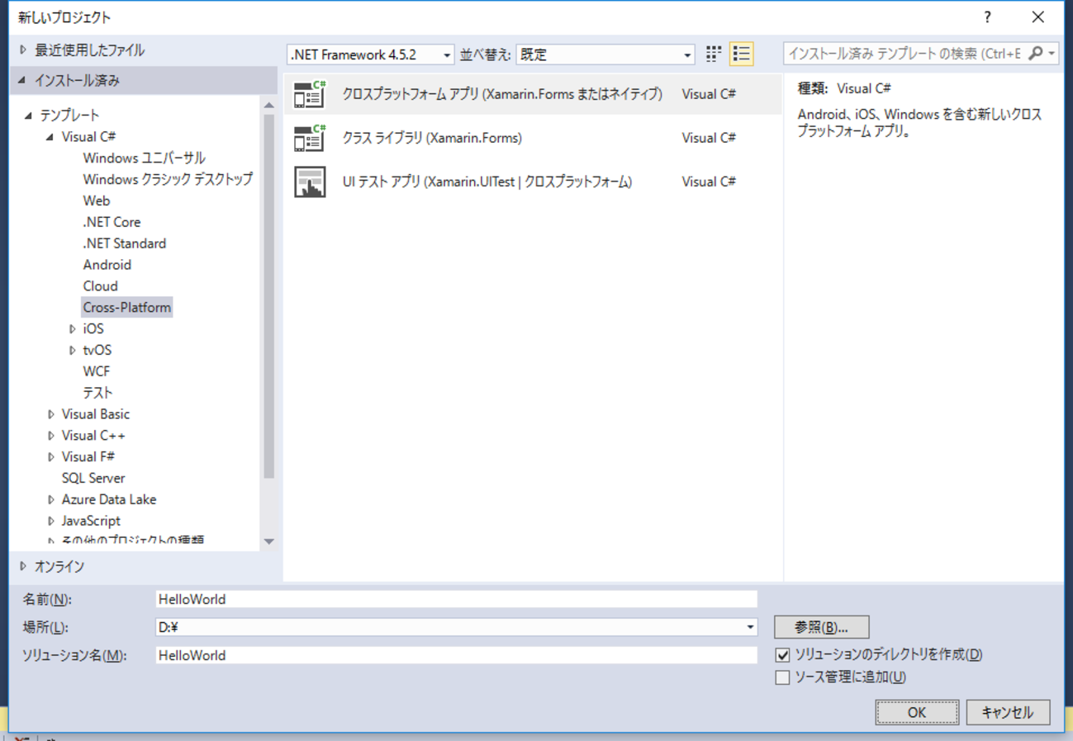The height and width of the screenshot is (741, 1073).
Task: Click the キャンセル button
Action: pos(1008,712)
